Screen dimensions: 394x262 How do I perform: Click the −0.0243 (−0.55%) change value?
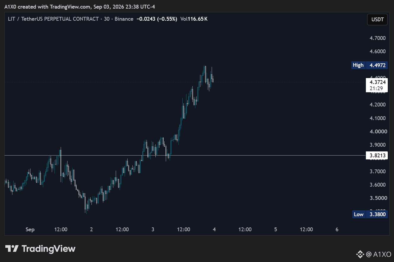click(x=157, y=19)
